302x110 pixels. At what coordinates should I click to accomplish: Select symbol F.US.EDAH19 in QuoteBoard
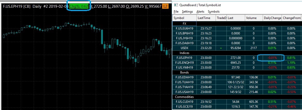point(184,77)
